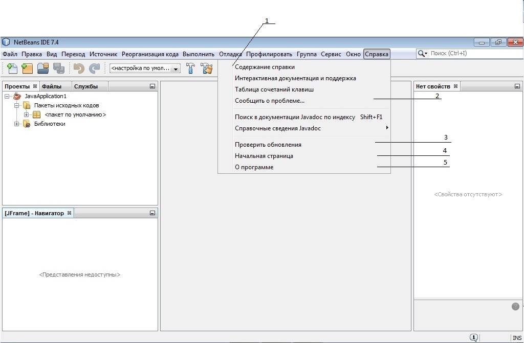Expand the пакет по умолчанию node

(27, 115)
